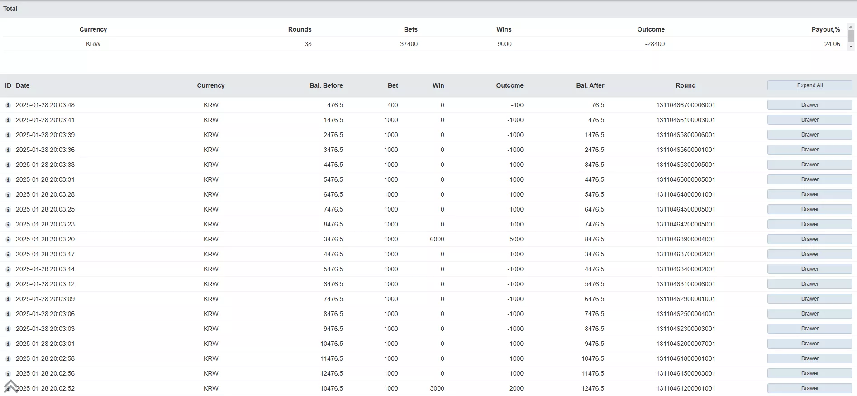Click scroll up arrow in Total panel
857x396 pixels.
click(x=851, y=26)
